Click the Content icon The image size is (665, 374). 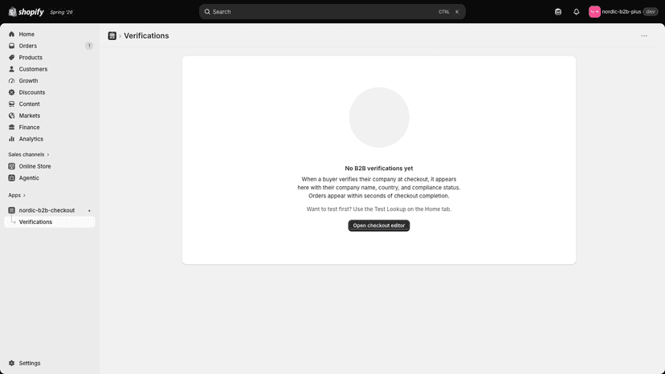click(x=11, y=104)
